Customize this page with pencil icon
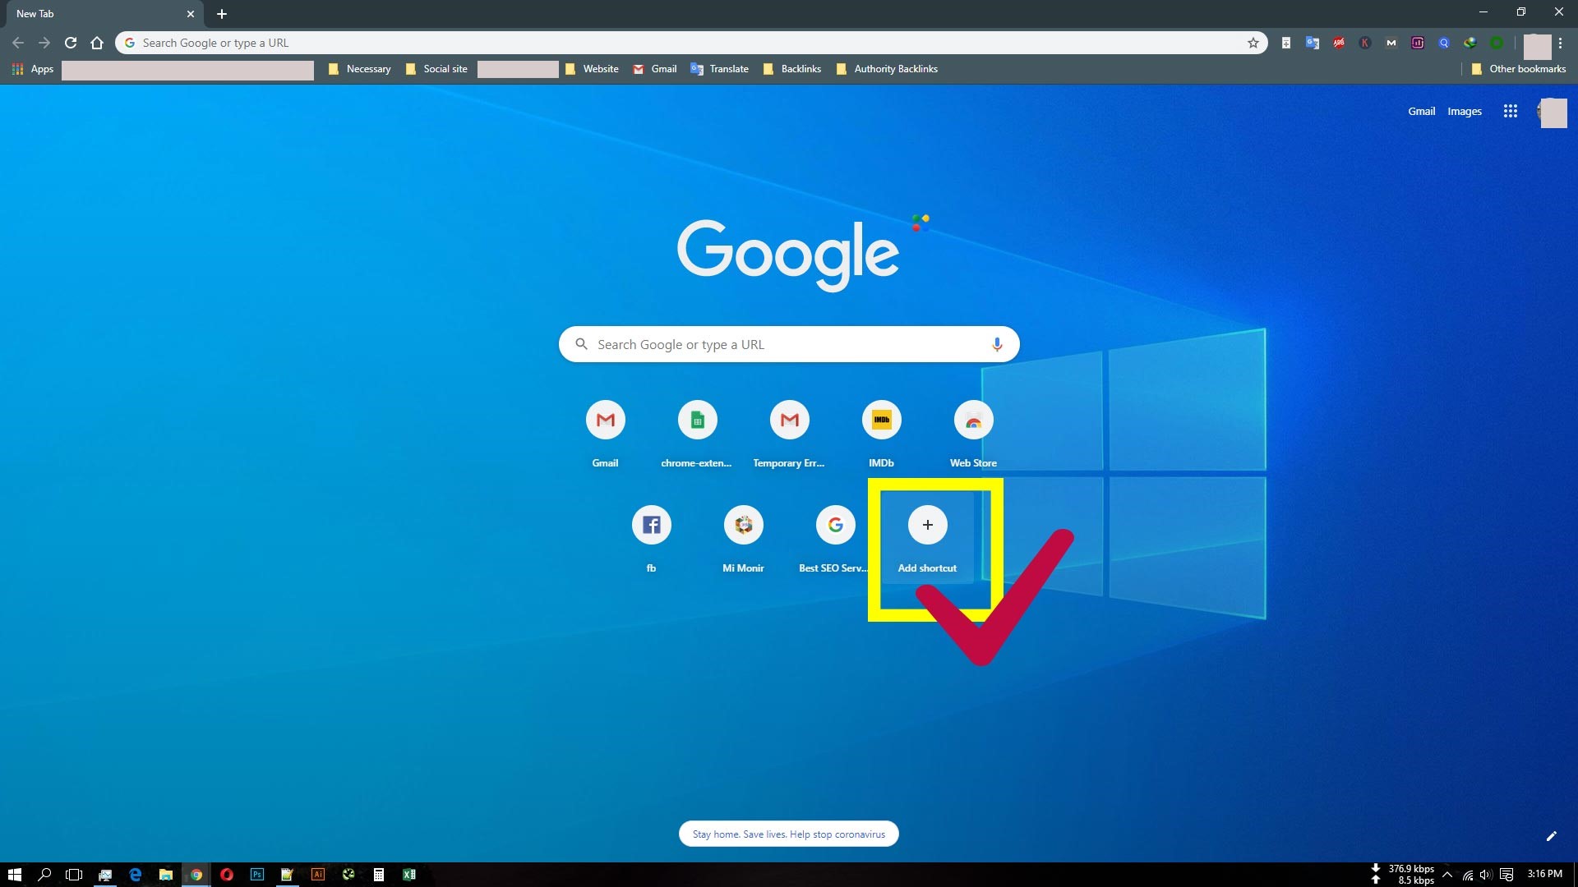The image size is (1578, 887). tap(1552, 836)
